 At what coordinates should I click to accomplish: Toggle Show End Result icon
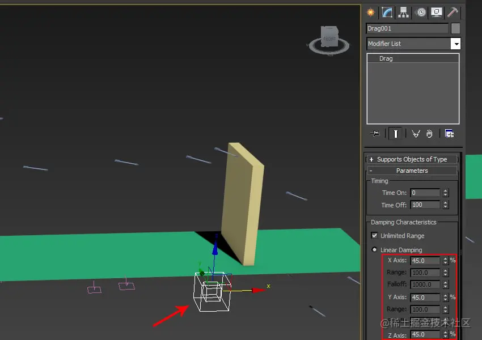tap(396, 134)
